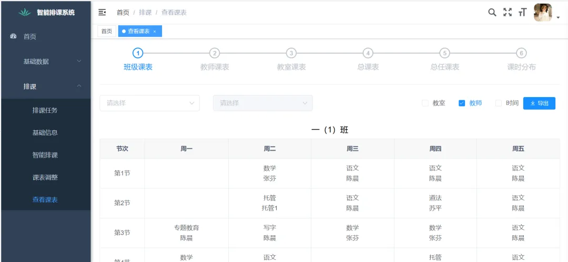Open the font size adjustment icon
Viewport: 568px width, 262px height.
tap(522, 12)
